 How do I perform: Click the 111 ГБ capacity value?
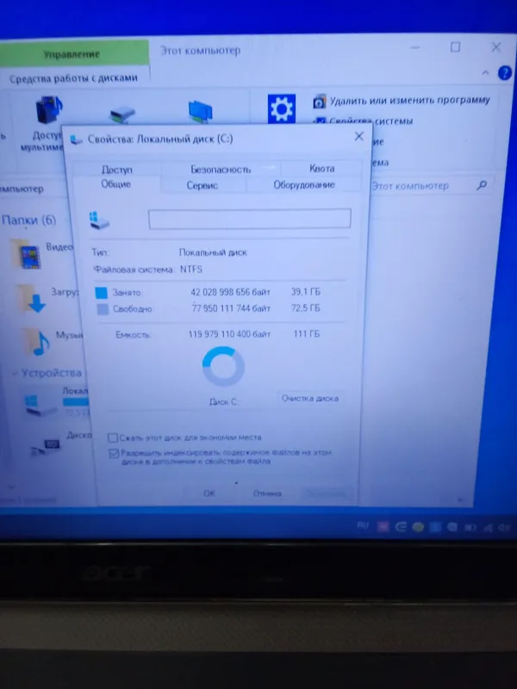[307, 334]
